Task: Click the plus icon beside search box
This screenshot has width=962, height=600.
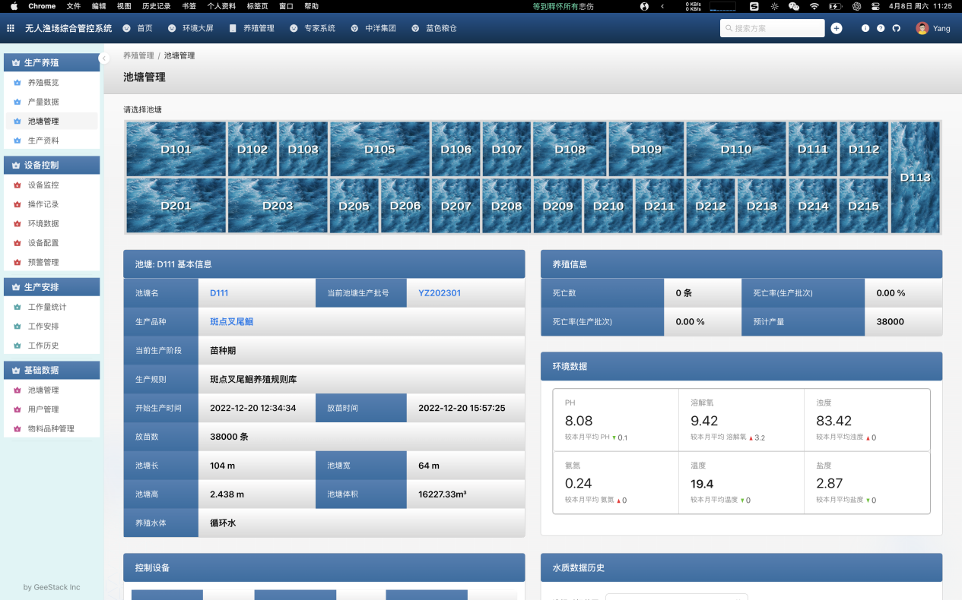Action: tap(837, 28)
